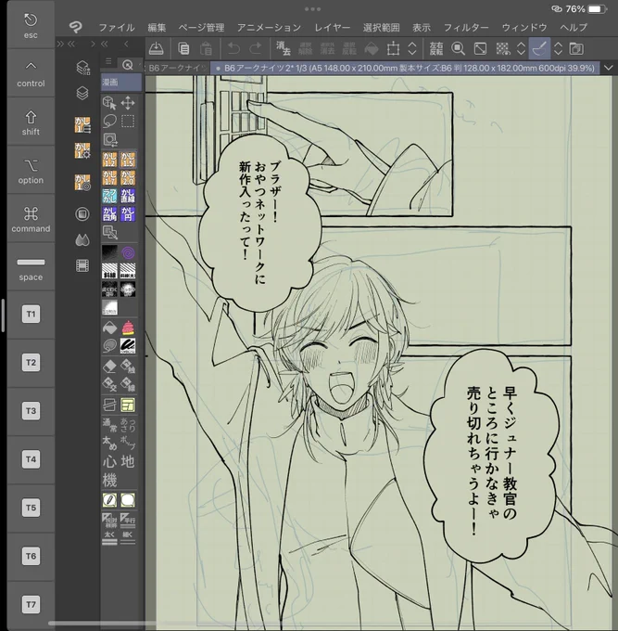
Task: Click the overlapping windows icon in command bar
Action: [576, 48]
